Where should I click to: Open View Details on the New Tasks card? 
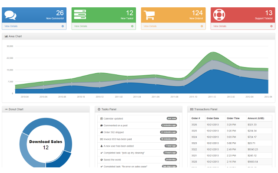coord(80,26)
